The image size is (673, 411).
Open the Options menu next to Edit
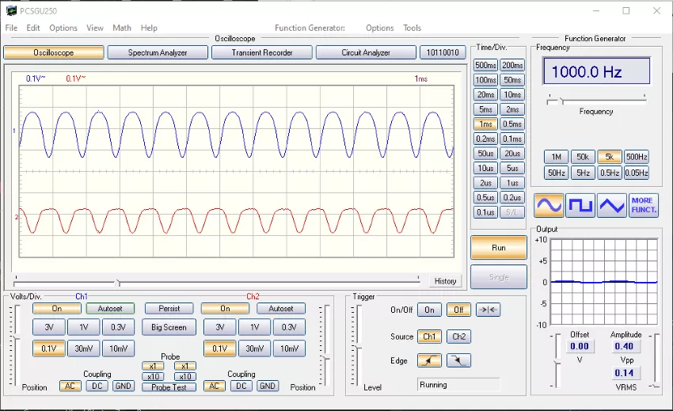coord(63,28)
